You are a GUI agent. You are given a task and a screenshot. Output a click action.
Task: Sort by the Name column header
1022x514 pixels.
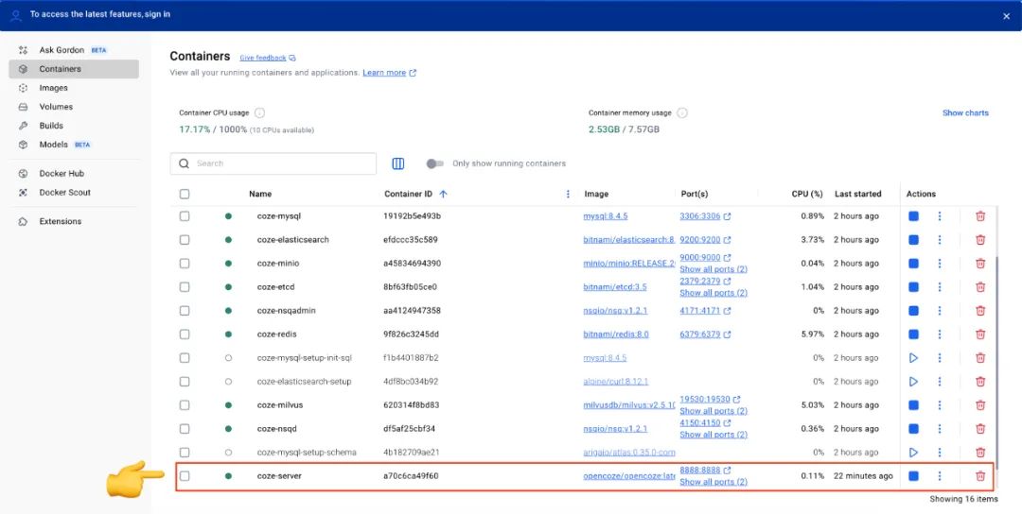pos(260,194)
